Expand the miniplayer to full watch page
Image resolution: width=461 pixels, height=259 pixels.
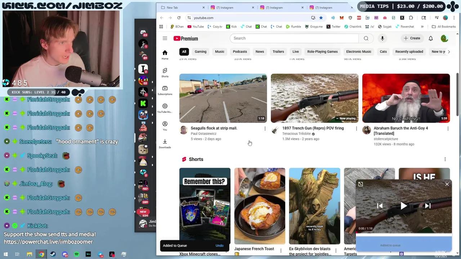(x=361, y=184)
